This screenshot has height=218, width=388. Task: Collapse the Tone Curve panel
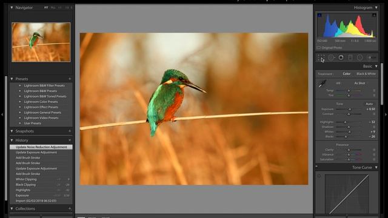coord(376,168)
